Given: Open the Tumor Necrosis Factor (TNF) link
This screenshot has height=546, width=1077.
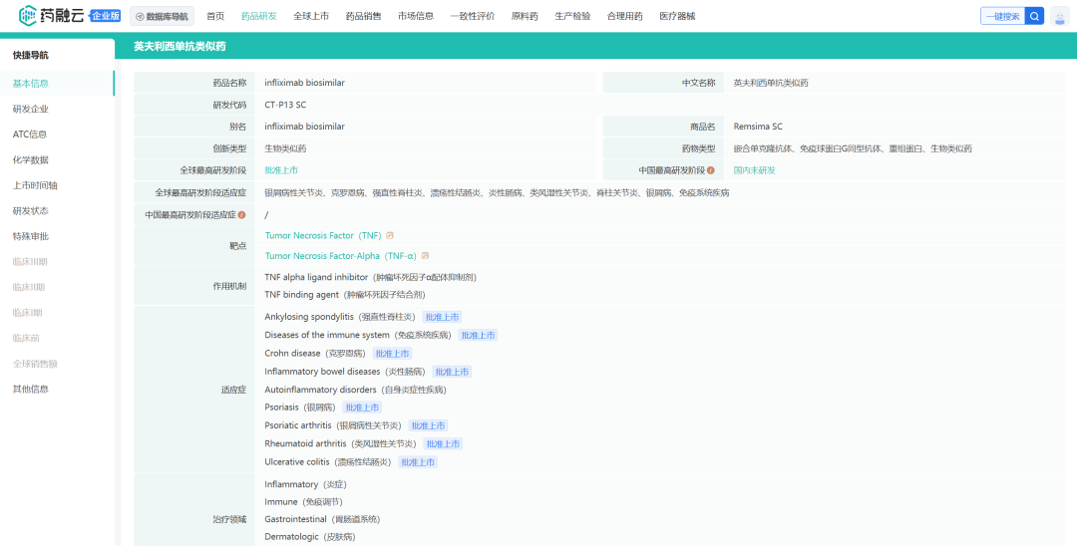Looking at the screenshot, I should (x=323, y=236).
